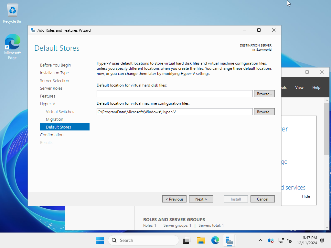Click the virtual hard disk path field
Screen dimensions: 331x248
175,93
